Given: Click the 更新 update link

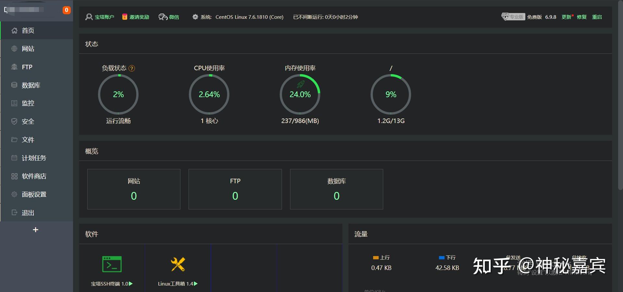Looking at the screenshot, I should pyautogui.click(x=567, y=17).
